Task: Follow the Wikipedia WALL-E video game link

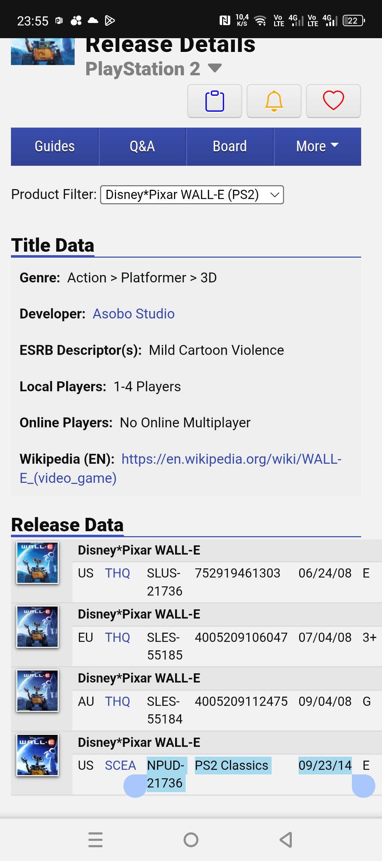Action: 231,459
